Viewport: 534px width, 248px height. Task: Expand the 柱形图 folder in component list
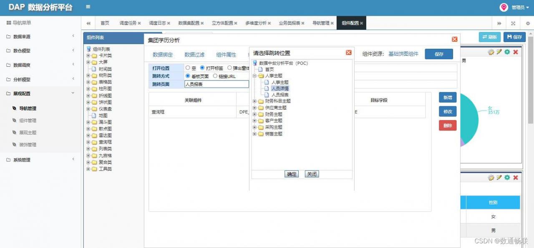point(88,89)
